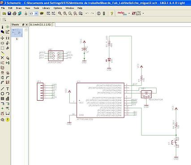Click the designlink button
Viewport: 191px width, 165px height.
point(122,13)
